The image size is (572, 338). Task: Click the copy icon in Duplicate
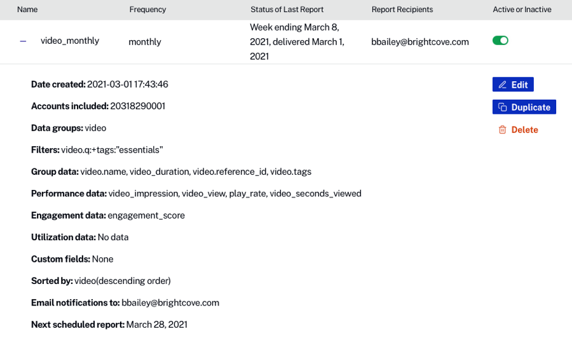coord(503,107)
